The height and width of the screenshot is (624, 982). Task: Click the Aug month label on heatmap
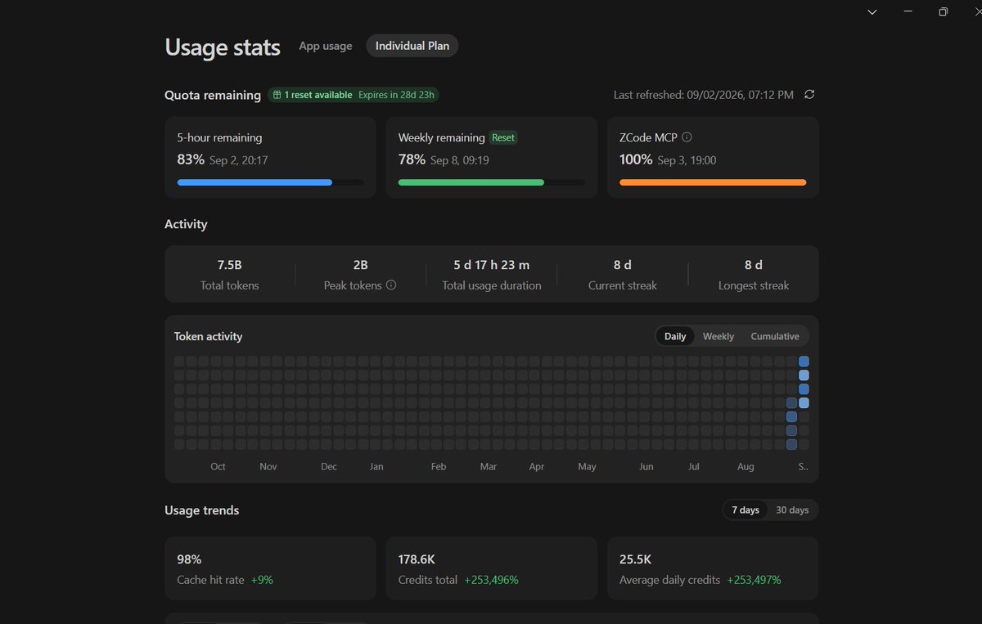click(746, 466)
